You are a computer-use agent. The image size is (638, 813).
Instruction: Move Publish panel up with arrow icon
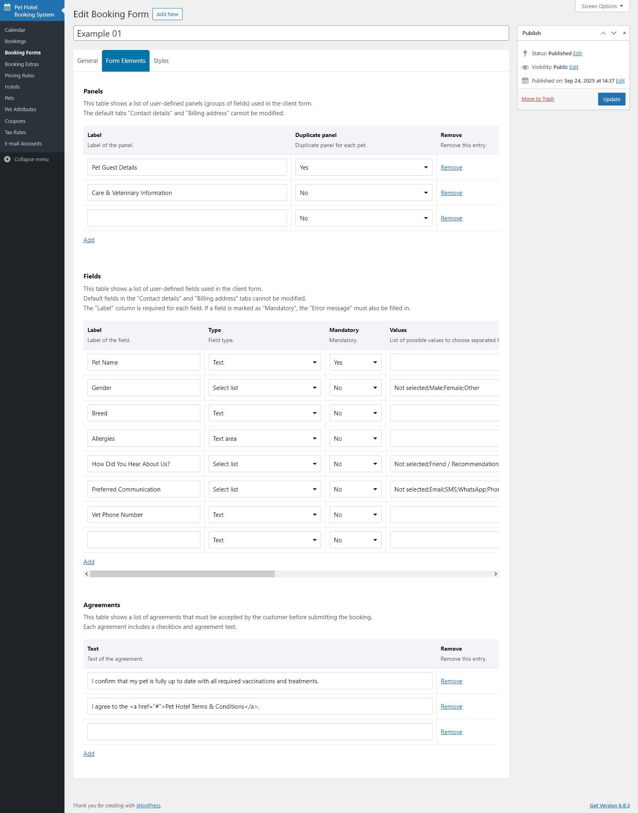[x=603, y=33]
